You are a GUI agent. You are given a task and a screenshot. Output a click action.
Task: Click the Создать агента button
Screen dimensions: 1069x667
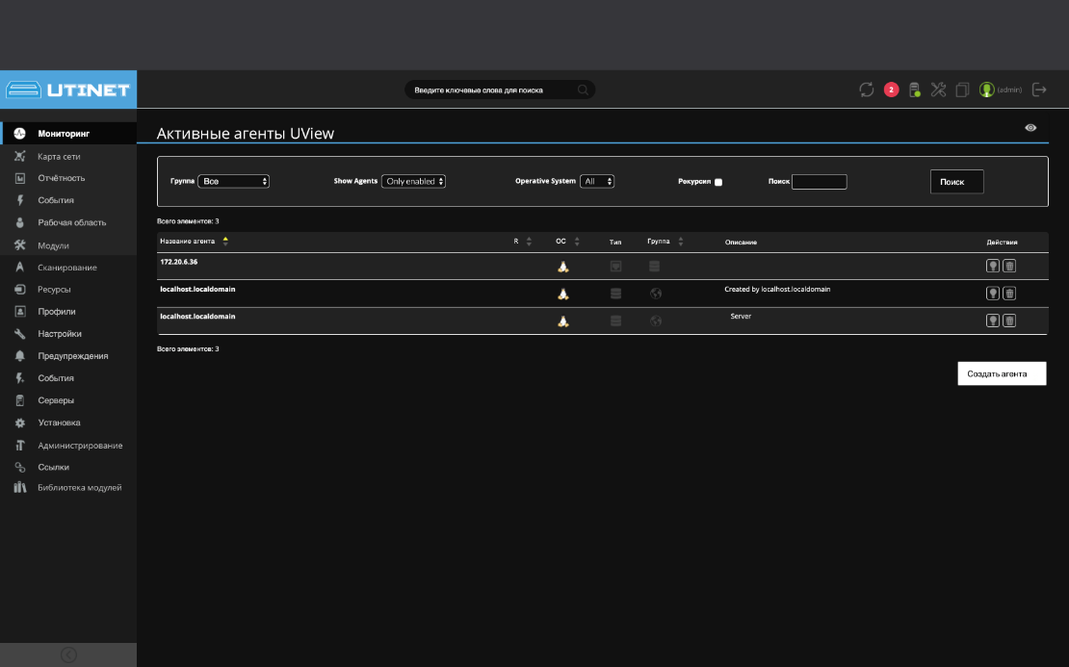point(1002,373)
